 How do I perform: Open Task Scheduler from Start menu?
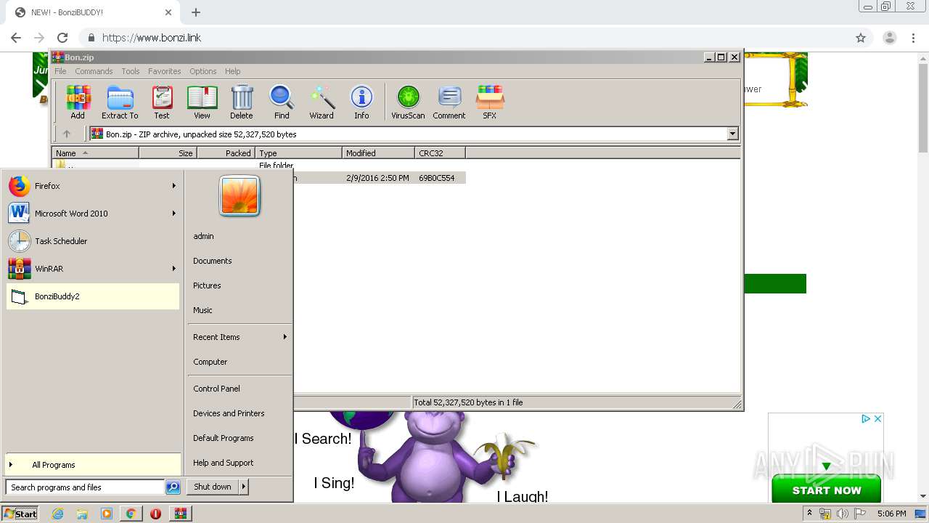point(93,241)
